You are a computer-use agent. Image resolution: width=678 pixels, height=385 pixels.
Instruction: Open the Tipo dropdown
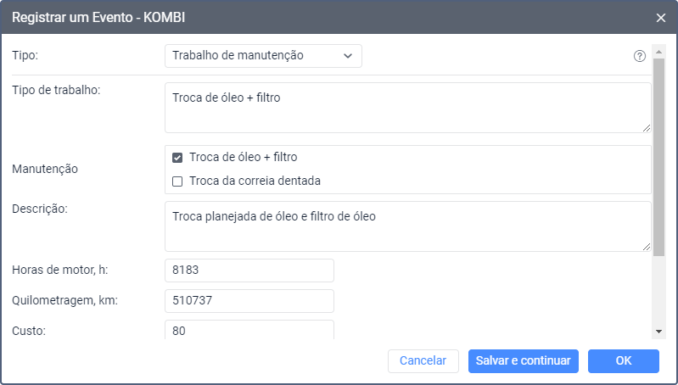262,56
